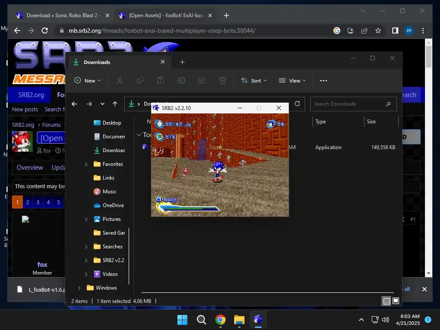Collapse the Today group in file list

(139, 135)
